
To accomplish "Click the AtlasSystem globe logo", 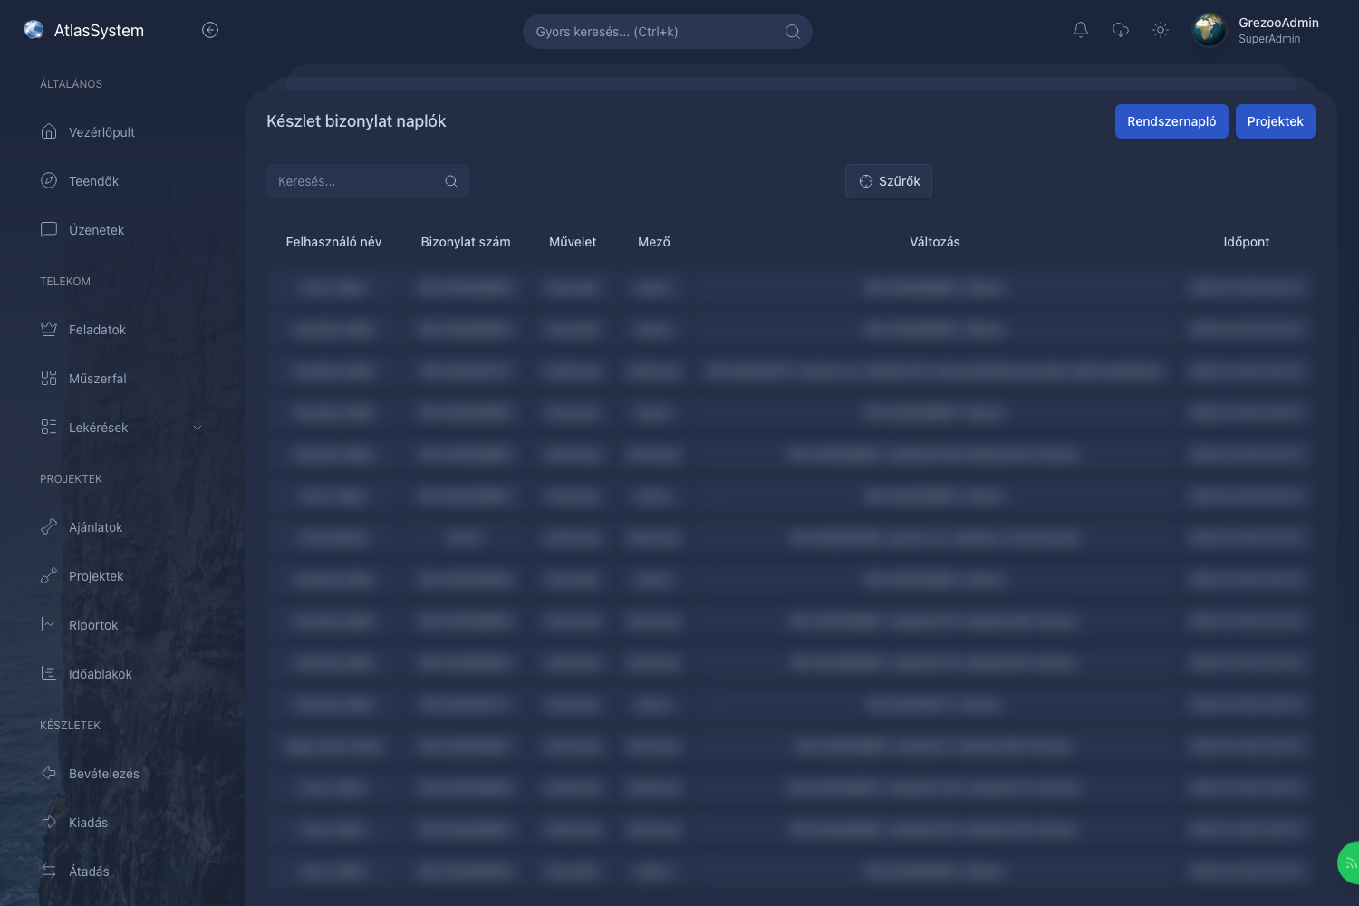I will pos(34,30).
